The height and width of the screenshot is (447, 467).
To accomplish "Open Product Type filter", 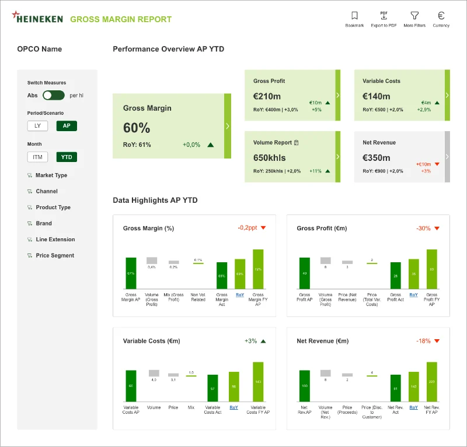I will [53, 207].
